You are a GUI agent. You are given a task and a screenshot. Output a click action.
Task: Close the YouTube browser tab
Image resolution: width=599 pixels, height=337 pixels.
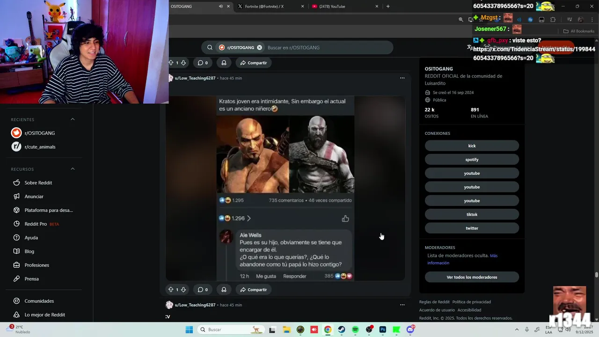tap(377, 7)
